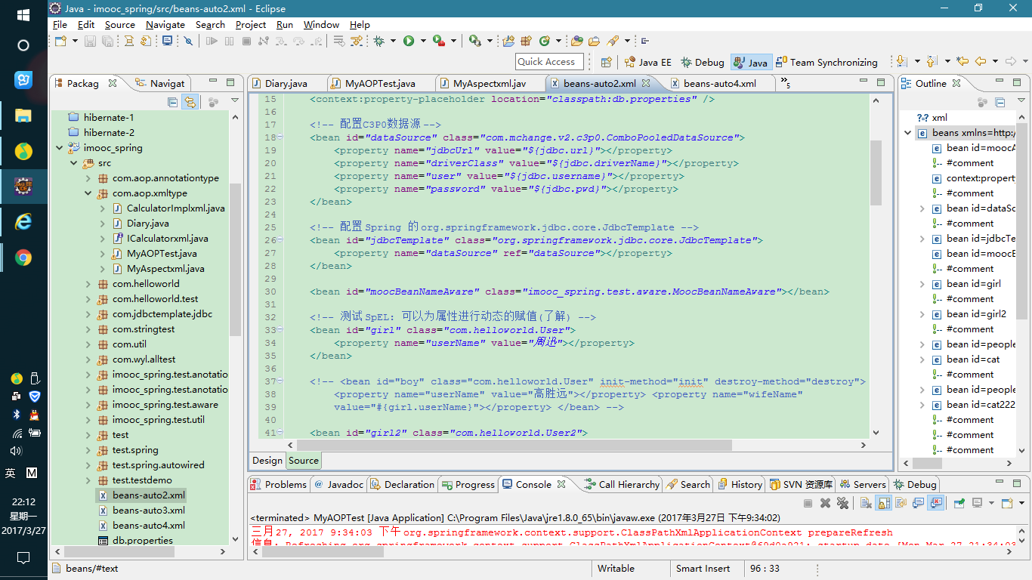Toggle Show Console on standard out change
1032x580 pixels.
pyautogui.click(x=919, y=503)
